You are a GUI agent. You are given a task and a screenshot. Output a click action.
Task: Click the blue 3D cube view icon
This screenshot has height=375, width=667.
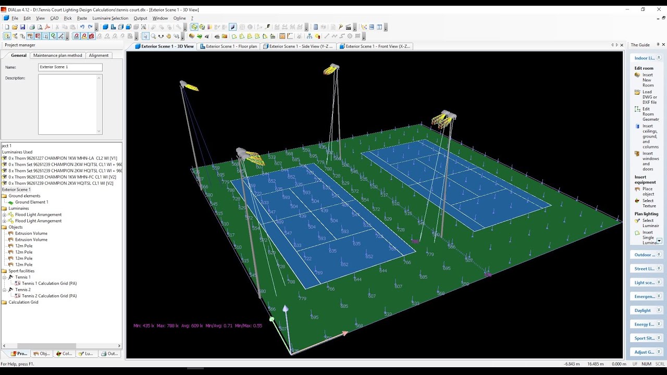click(105, 27)
